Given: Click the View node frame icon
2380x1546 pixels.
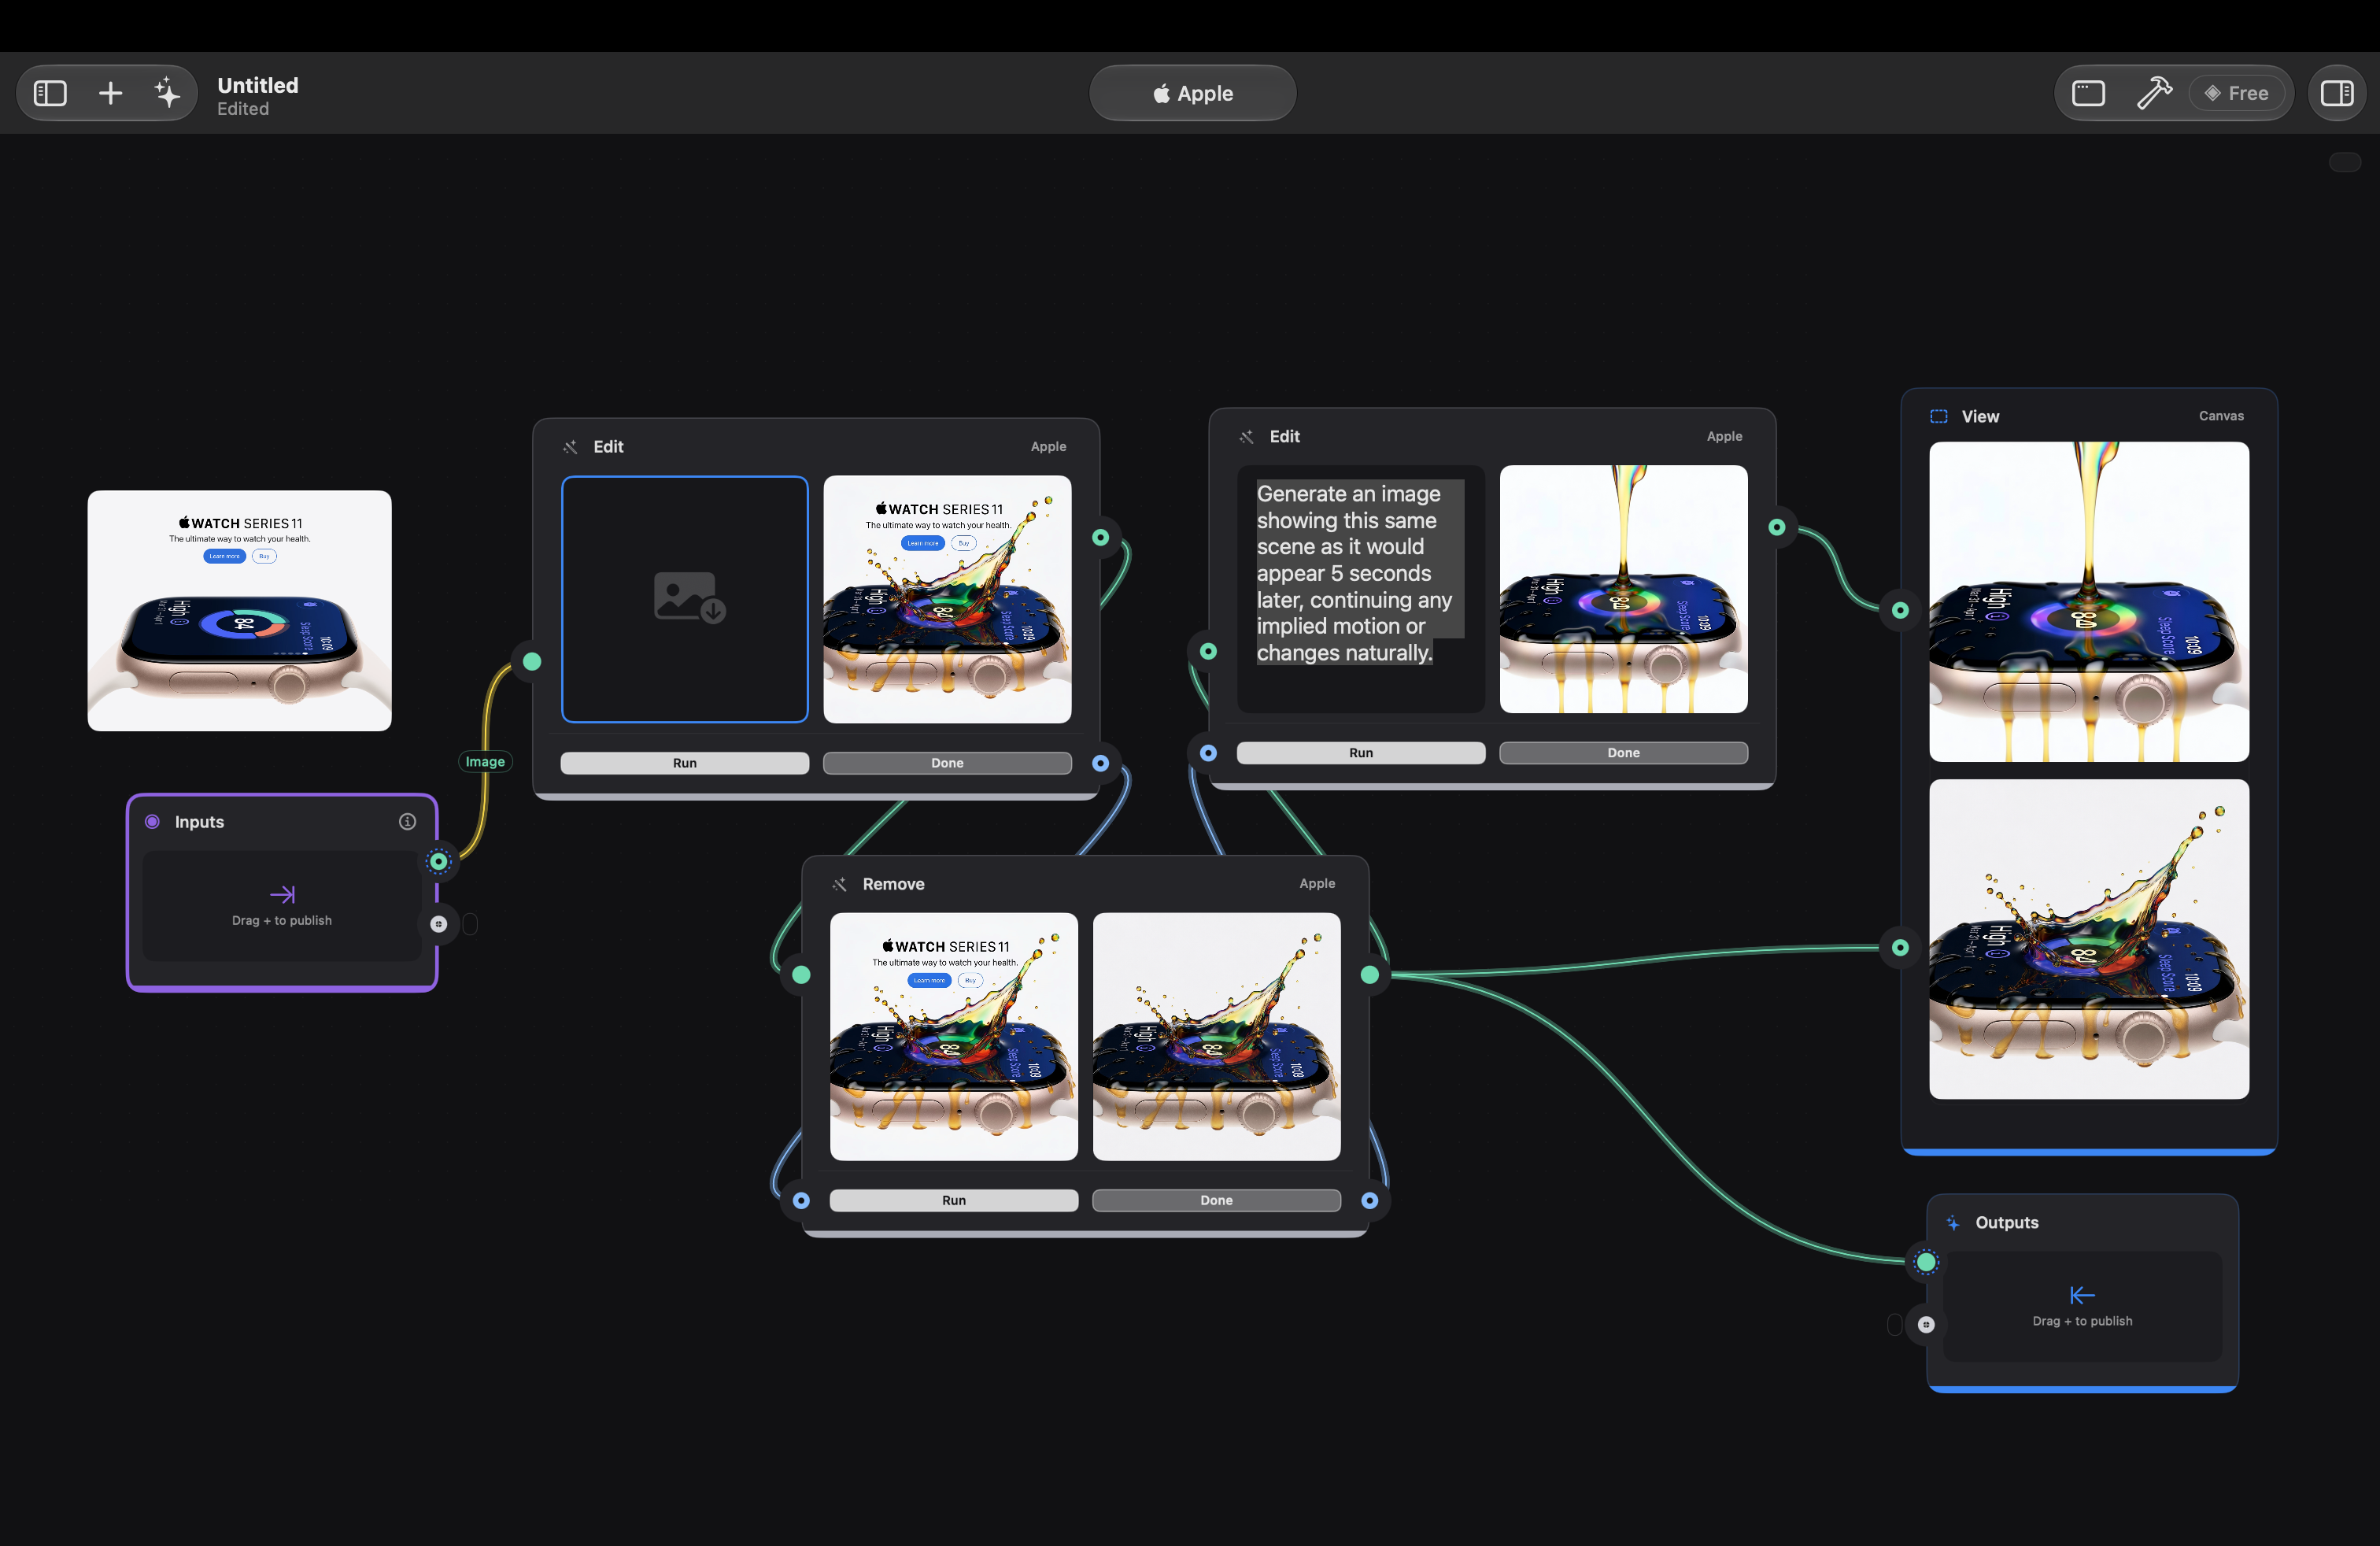Looking at the screenshot, I should coord(1938,416).
